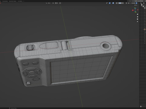Viewport: 146px width, 109px height.
Task: Toggle the camera view icon
Action: tap(137, 19)
